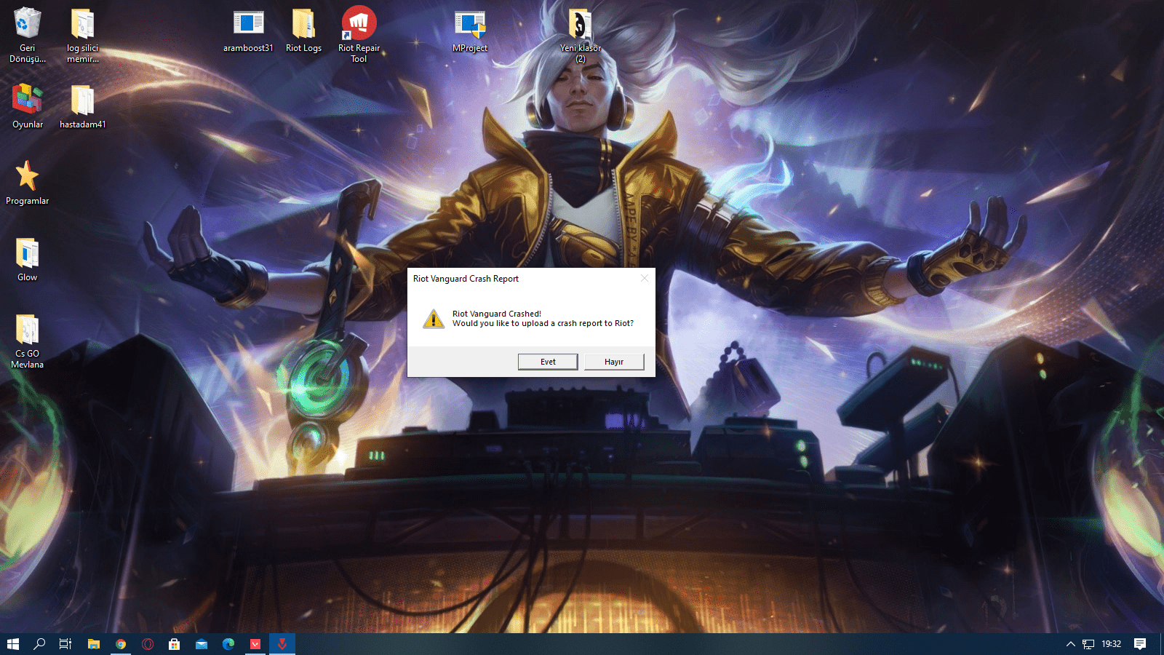Switch to the Valorant taskbar icon

click(255, 644)
